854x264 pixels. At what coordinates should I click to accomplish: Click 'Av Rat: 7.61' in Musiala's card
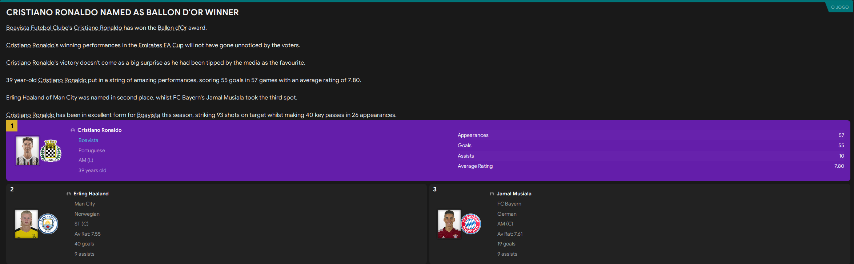(510, 234)
